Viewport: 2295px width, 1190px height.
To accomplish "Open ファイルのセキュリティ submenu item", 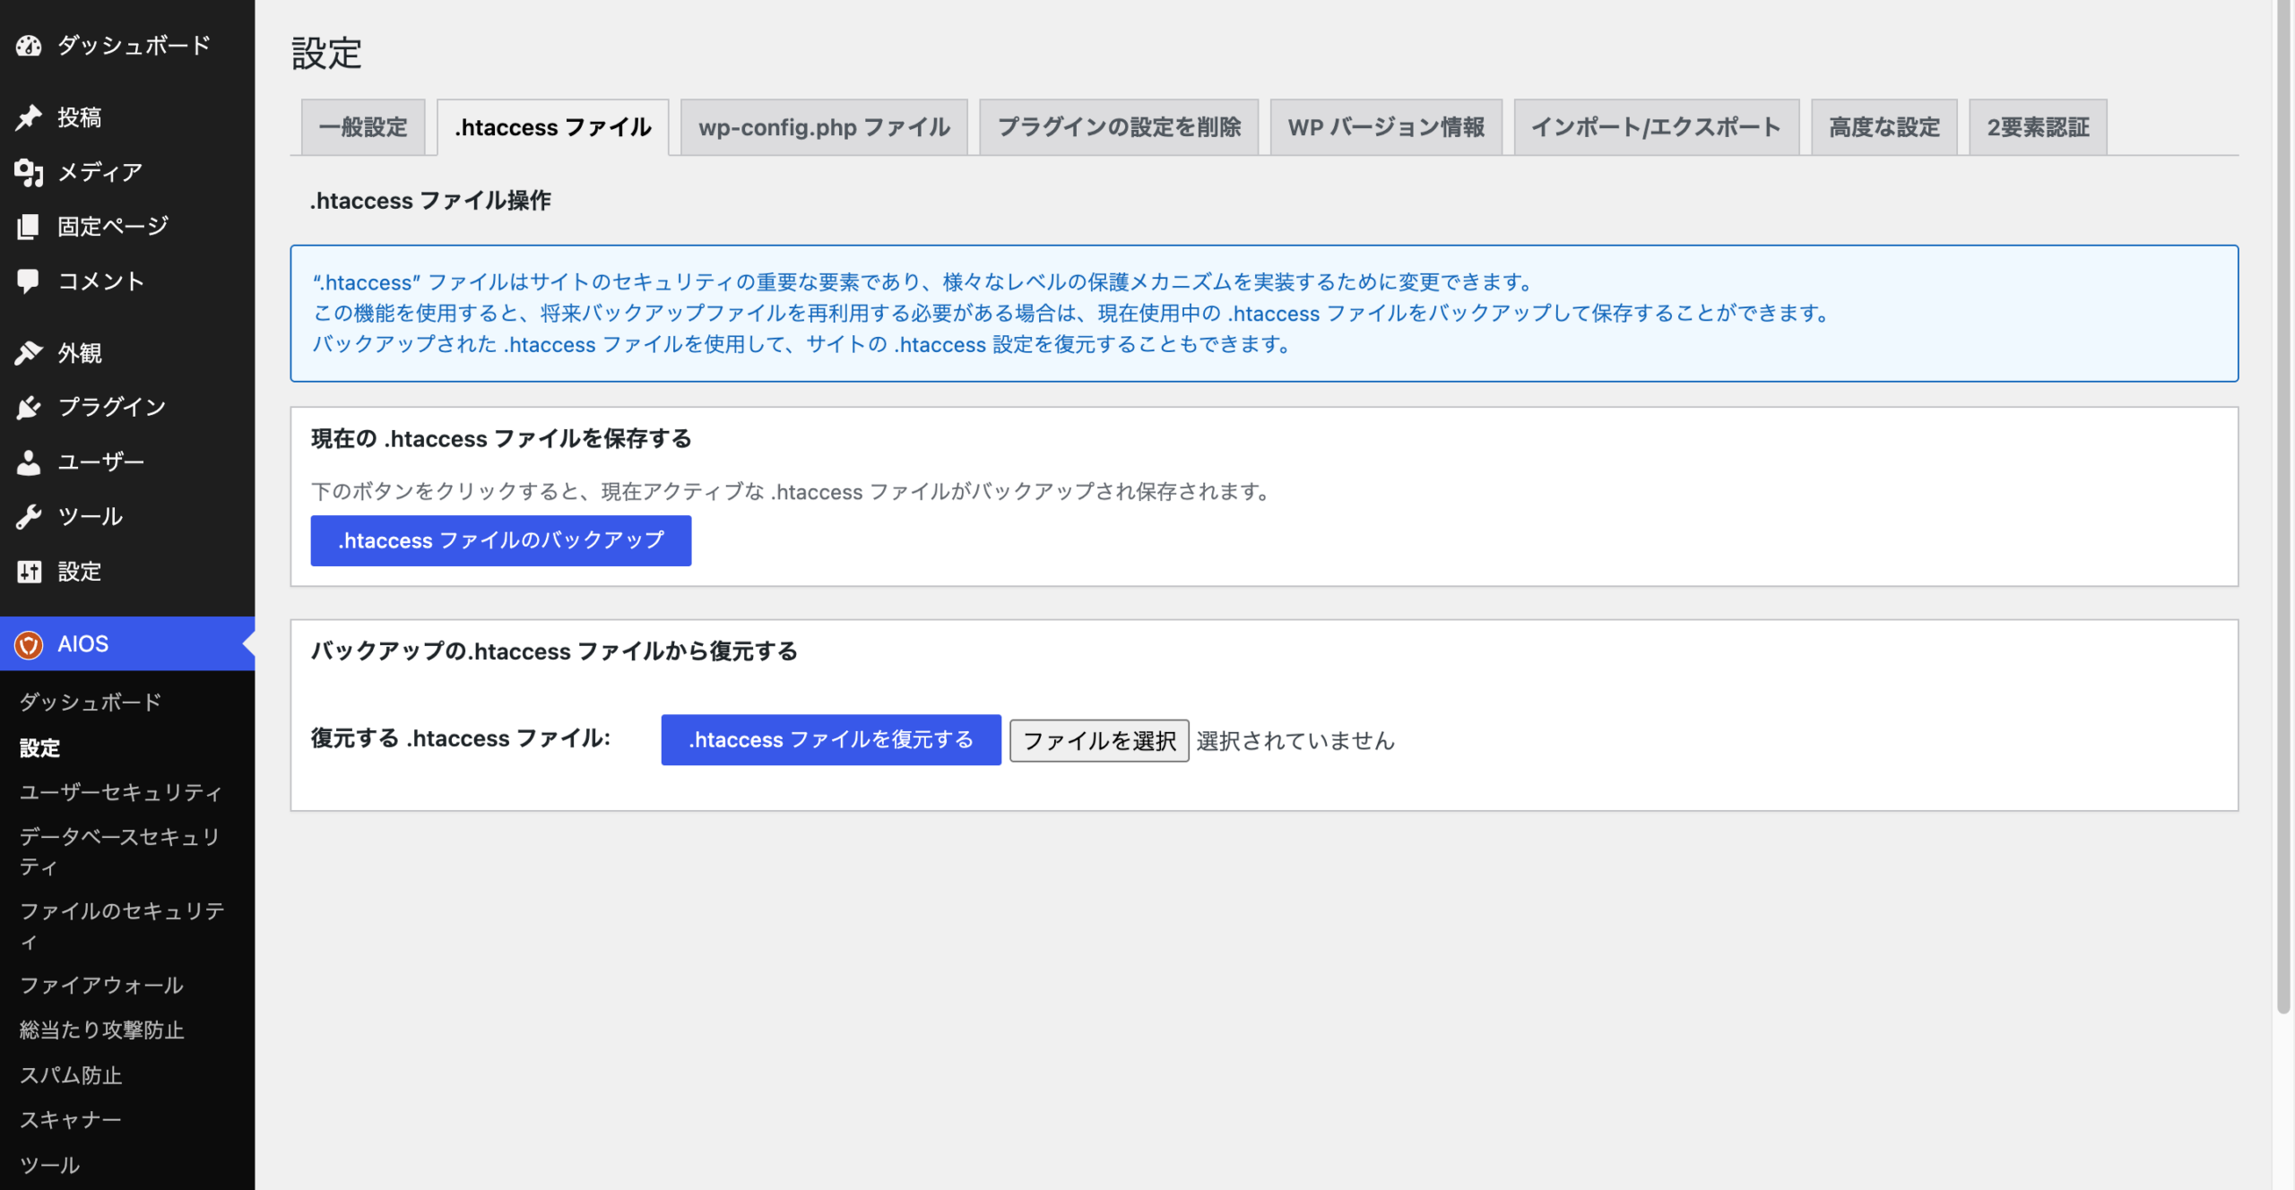I will pos(122,926).
